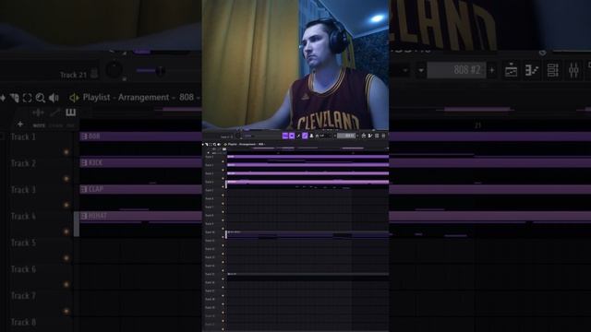Click the round knob right of Track 21
Screen dimensions: 591x332
114,70
